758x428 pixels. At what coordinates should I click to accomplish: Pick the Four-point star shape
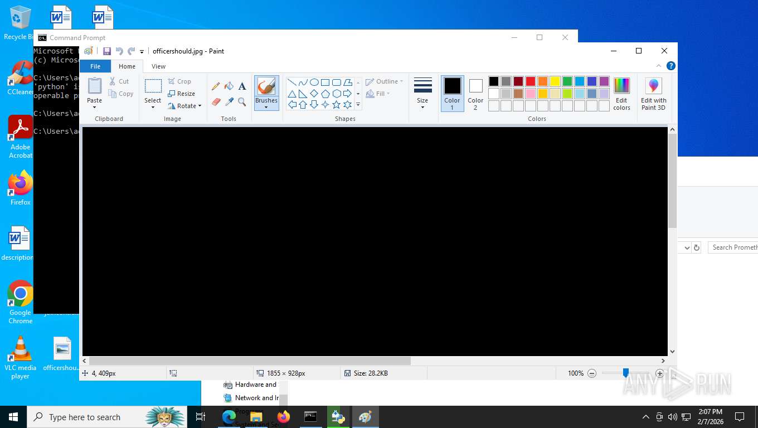click(x=325, y=105)
